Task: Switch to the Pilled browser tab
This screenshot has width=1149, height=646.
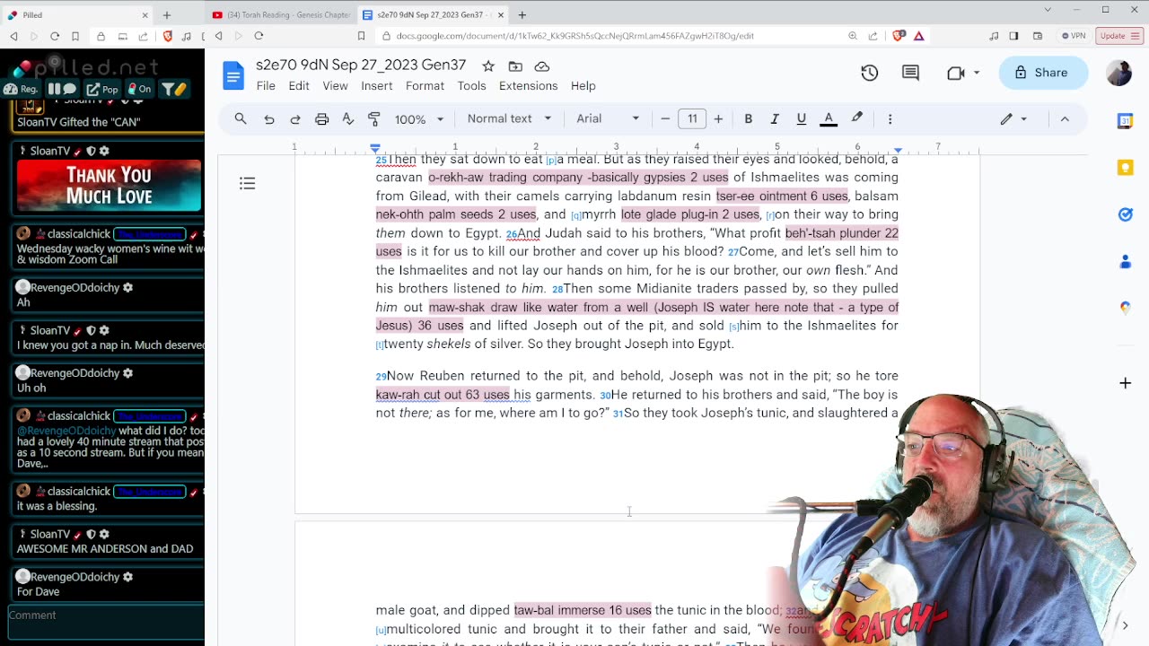Action: pos(76,14)
